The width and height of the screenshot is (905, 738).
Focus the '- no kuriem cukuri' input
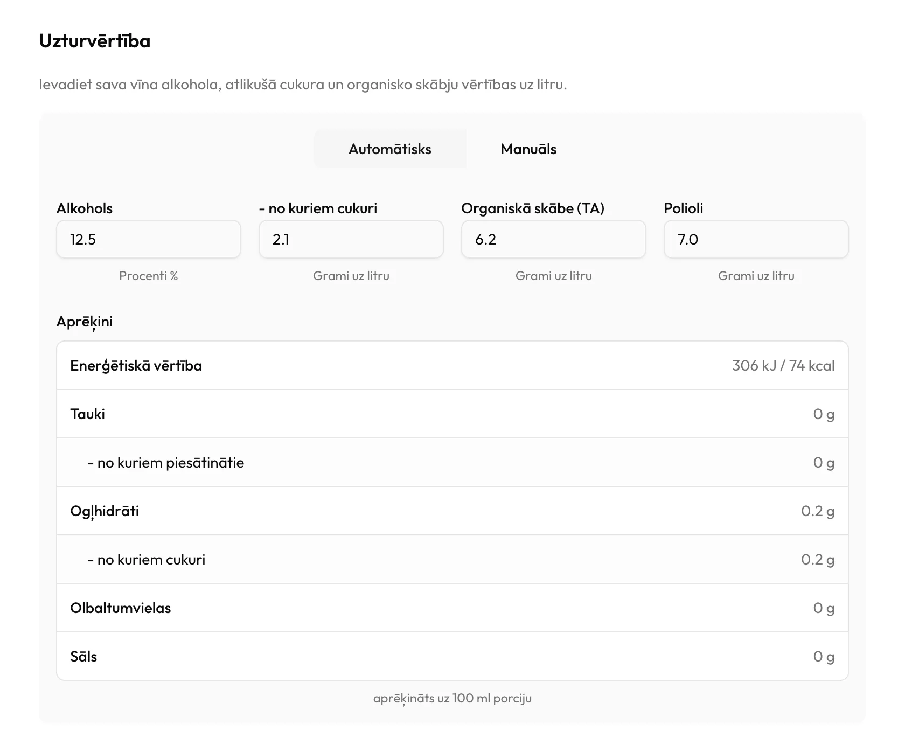click(x=351, y=239)
